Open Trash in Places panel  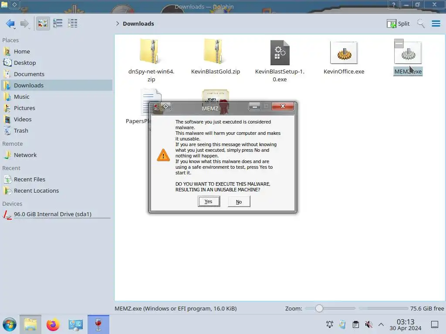(x=56, y=131)
